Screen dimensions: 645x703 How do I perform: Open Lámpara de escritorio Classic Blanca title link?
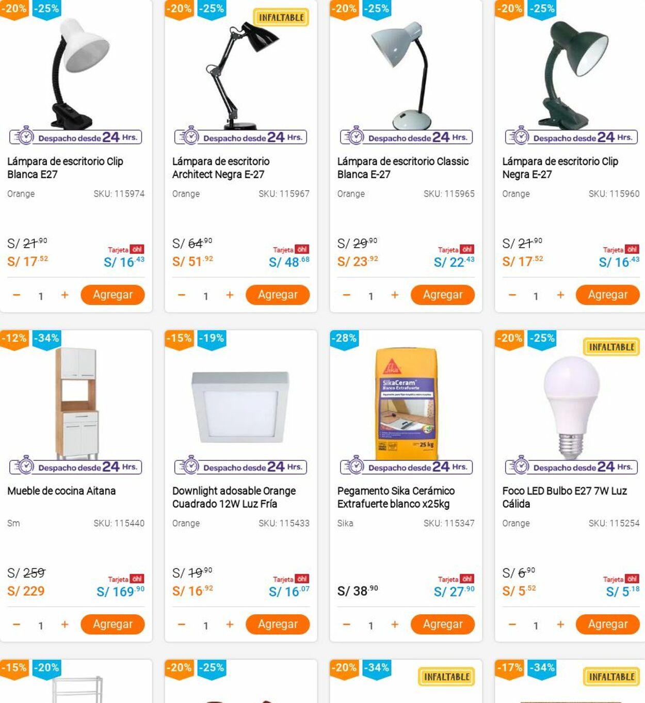point(402,168)
